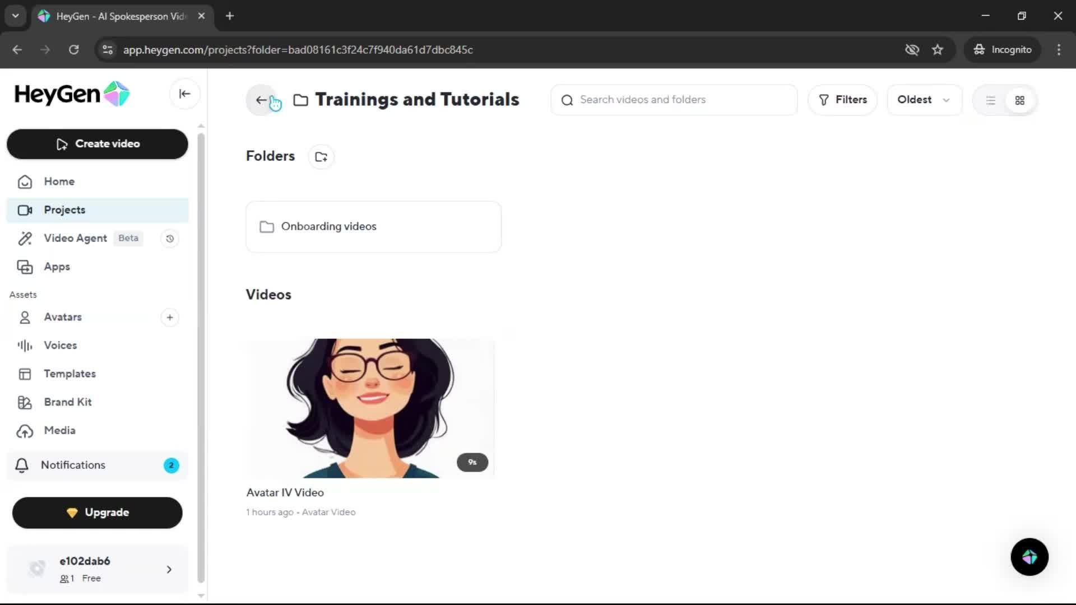1076x605 pixels.
Task: Expand the Oldest sort dropdown
Action: (924, 100)
